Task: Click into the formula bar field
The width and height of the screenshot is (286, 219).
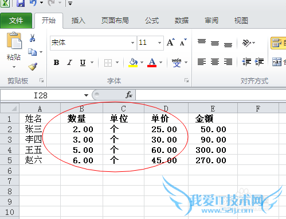Action: [x=211, y=95]
